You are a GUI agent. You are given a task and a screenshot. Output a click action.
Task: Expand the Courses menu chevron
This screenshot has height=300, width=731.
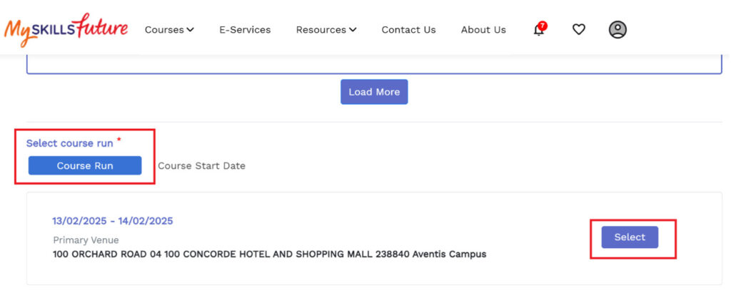pos(190,30)
